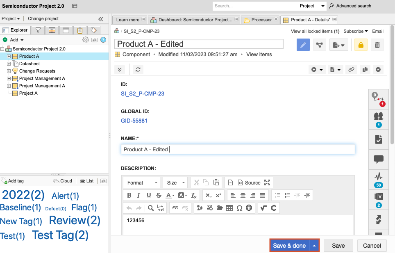
Task: Switch to Dashboard: Semiconductor Project tab
Action: pyautogui.click(x=192, y=20)
